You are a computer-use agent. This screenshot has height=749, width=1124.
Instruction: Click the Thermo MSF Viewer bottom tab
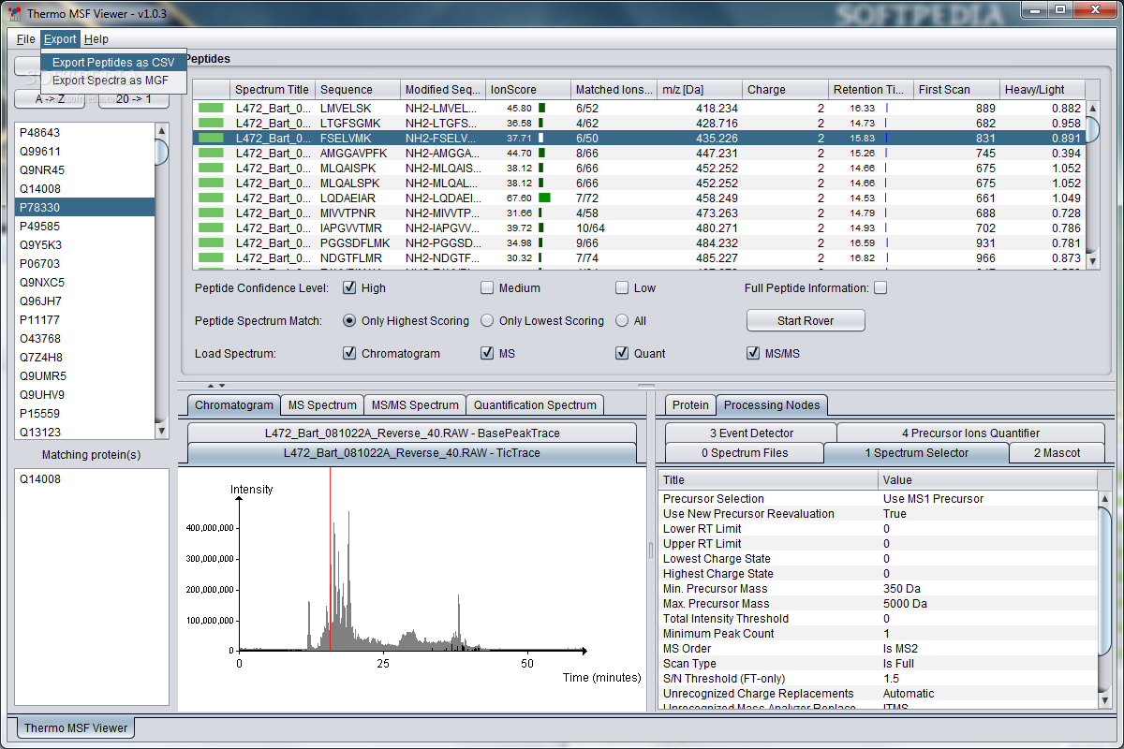pyautogui.click(x=76, y=727)
